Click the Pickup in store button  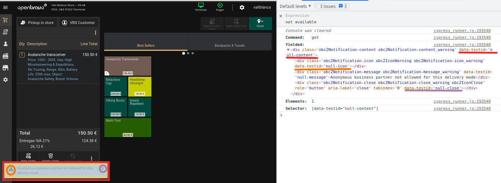[37, 23]
